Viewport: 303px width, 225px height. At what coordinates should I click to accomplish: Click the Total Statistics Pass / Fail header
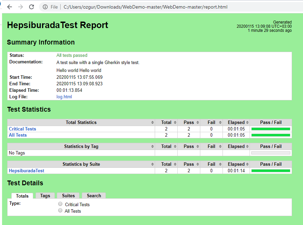pyautogui.click(x=271, y=122)
